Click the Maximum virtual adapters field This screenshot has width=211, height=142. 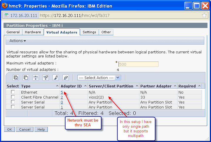tap(138, 64)
